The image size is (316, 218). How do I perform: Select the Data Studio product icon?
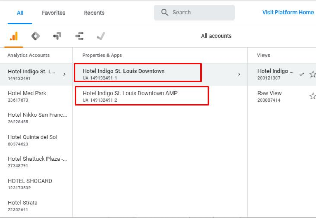click(79, 36)
